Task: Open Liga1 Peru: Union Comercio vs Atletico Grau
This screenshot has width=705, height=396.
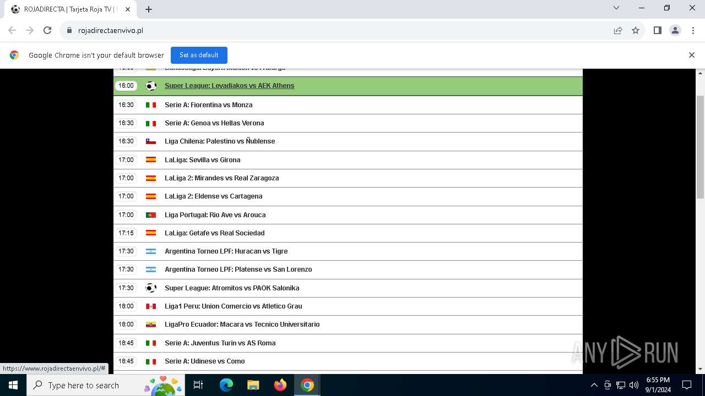Action: pyautogui.click(x=234, y=306)
